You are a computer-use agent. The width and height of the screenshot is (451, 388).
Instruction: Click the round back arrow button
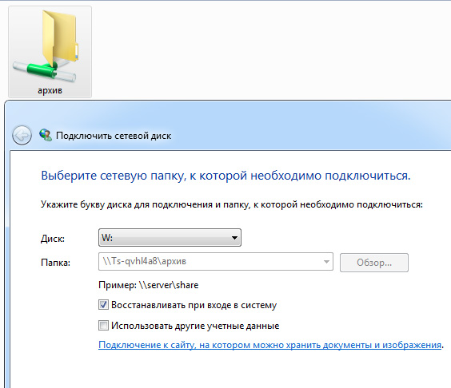click(22, 135)
